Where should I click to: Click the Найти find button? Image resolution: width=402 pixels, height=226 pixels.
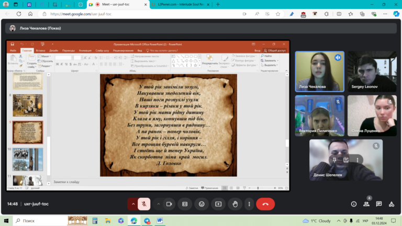(x=266, y=56)
